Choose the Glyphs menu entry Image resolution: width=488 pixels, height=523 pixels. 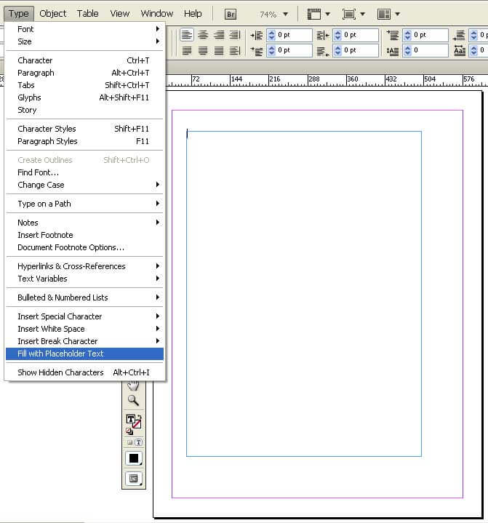tap(84, 97)
